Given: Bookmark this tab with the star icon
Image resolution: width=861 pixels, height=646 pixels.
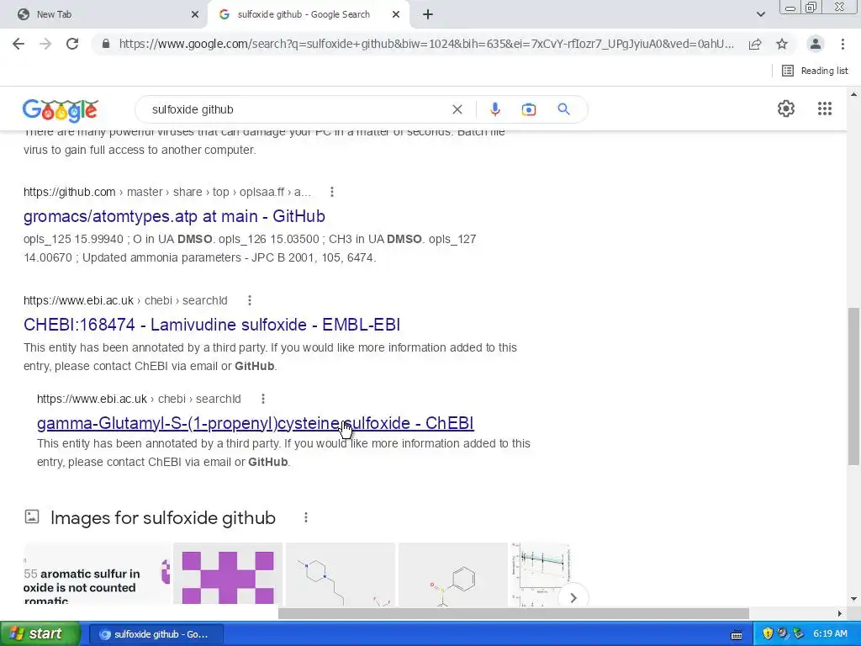Looking at the screenshot, I should tap(782, 44).
